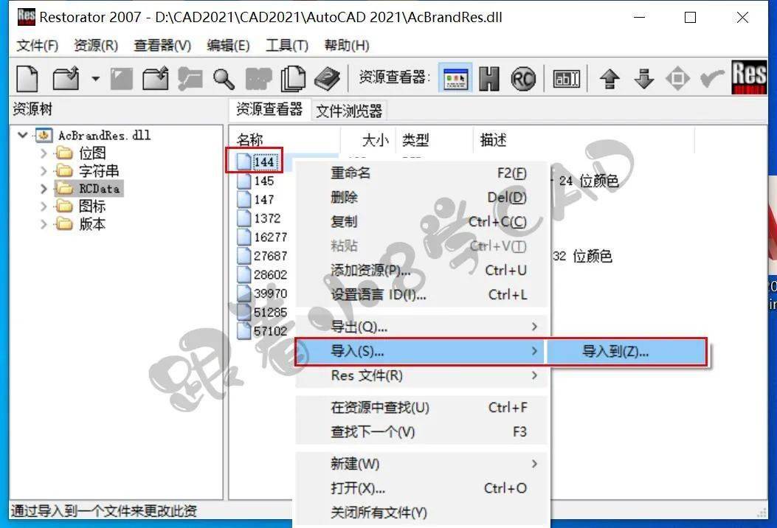This screenshot has width=777, height=528.
Task: Click the RC resource script icon
Action: [523, 77]
